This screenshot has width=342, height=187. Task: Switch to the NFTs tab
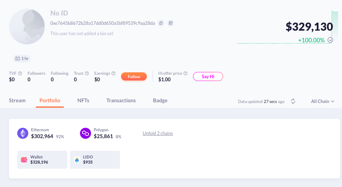tap(83, 101)
